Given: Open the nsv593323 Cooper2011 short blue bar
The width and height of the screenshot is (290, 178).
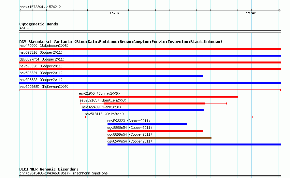Looking at the screenshot, I should (x=147, y=124).
